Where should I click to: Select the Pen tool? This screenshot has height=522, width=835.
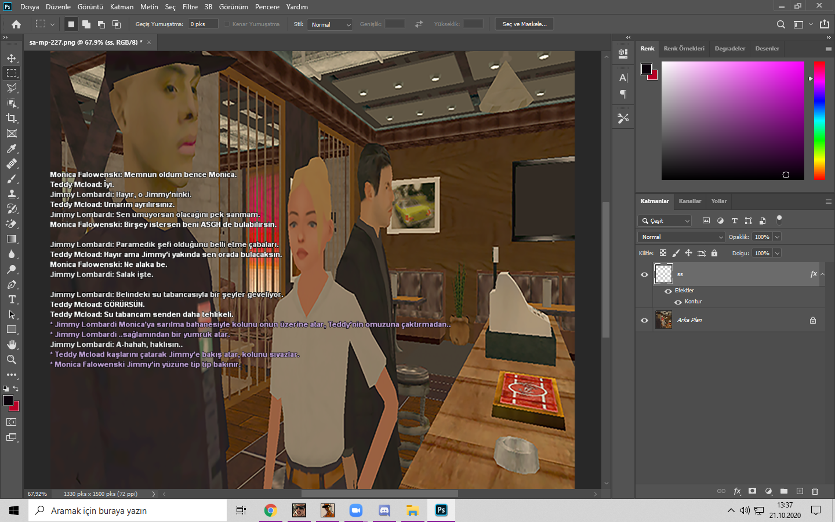coord(12,284)
